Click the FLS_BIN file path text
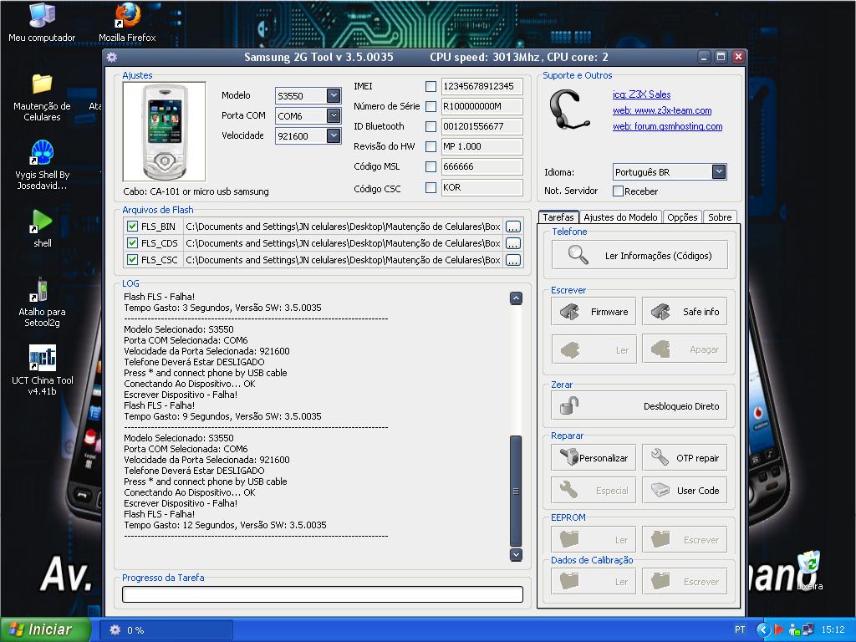The height and width of the screenshot is (642, 856). pyautogui.click(x=343, y=227)
